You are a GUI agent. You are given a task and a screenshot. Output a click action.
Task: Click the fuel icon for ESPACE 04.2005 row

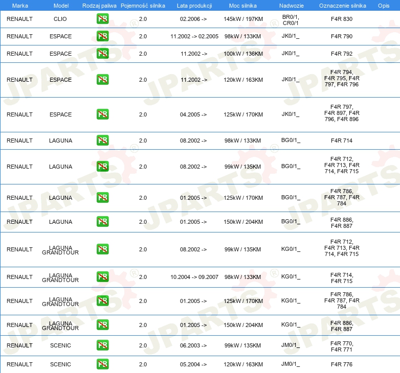(x=102, y=114)
